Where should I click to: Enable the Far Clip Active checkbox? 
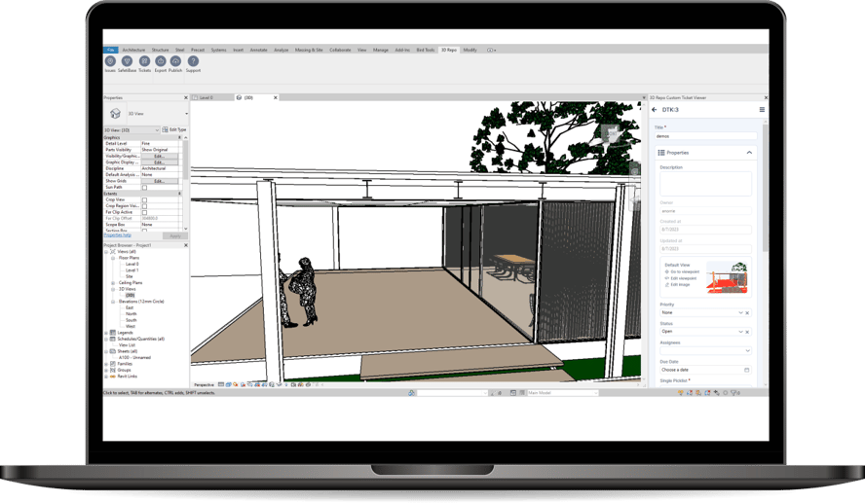[144, 212]
